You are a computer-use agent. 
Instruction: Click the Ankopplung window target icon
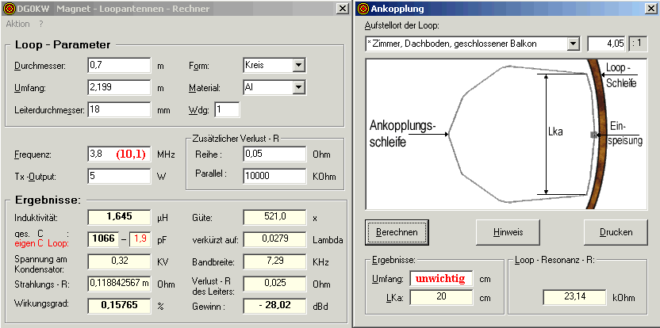pyautogui.click(x=363, y=9)
